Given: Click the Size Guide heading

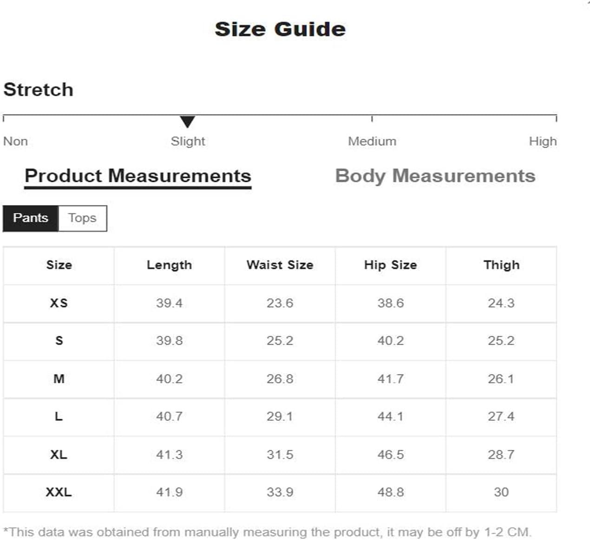Looking at the screenshot, I should pyautogui.click(x=280, y=29).
